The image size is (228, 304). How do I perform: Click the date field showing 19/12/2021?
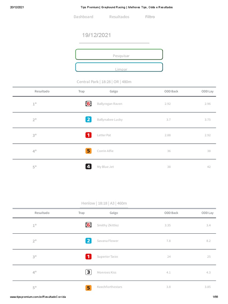click(114, 35)
